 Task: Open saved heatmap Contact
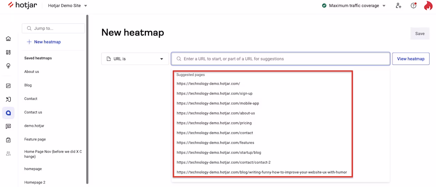tap(31, 99)
